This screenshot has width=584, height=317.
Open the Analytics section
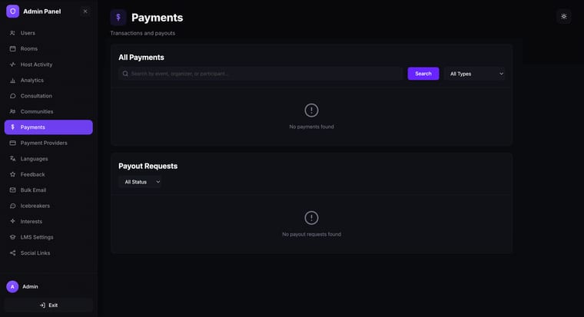click(x=48, y=81)
